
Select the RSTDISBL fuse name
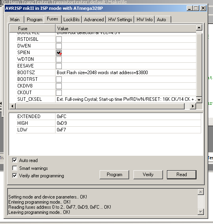coord(28,39)
